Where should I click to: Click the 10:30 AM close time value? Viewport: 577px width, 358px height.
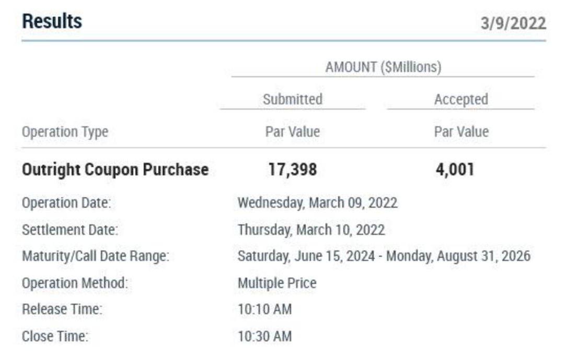click(x=264, y=337)
